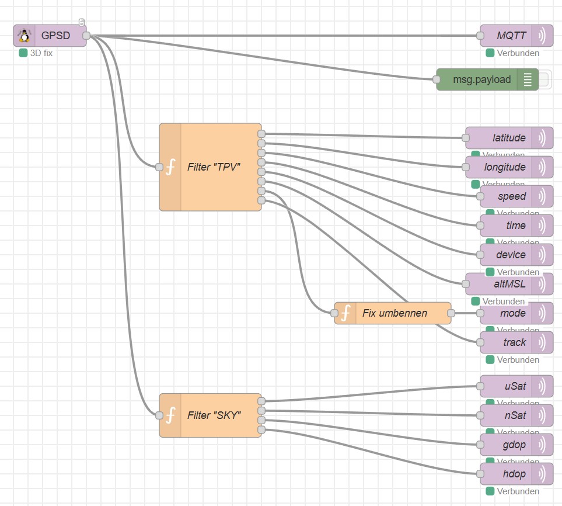Select the longitude MQTT output node

[505, 167]
